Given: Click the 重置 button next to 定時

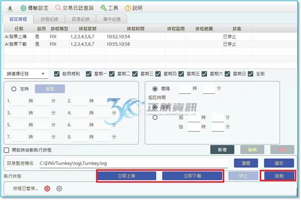Looking at the screenshot, I should (50, 89).
